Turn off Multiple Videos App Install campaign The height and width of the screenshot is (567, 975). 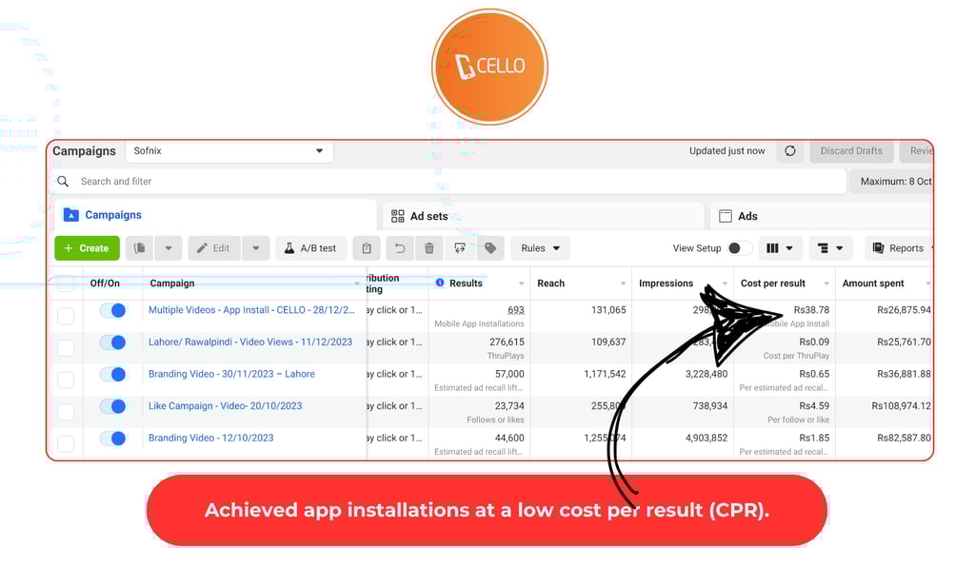(x=113, y=310)
